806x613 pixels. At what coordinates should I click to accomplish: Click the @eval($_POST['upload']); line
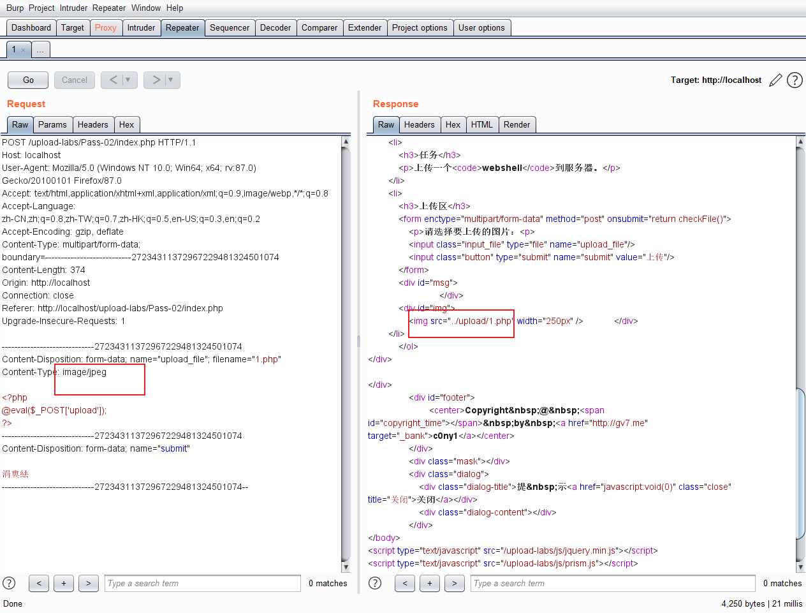click(54, 410)
